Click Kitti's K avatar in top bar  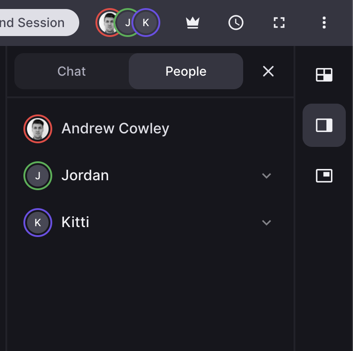point(147,23)
